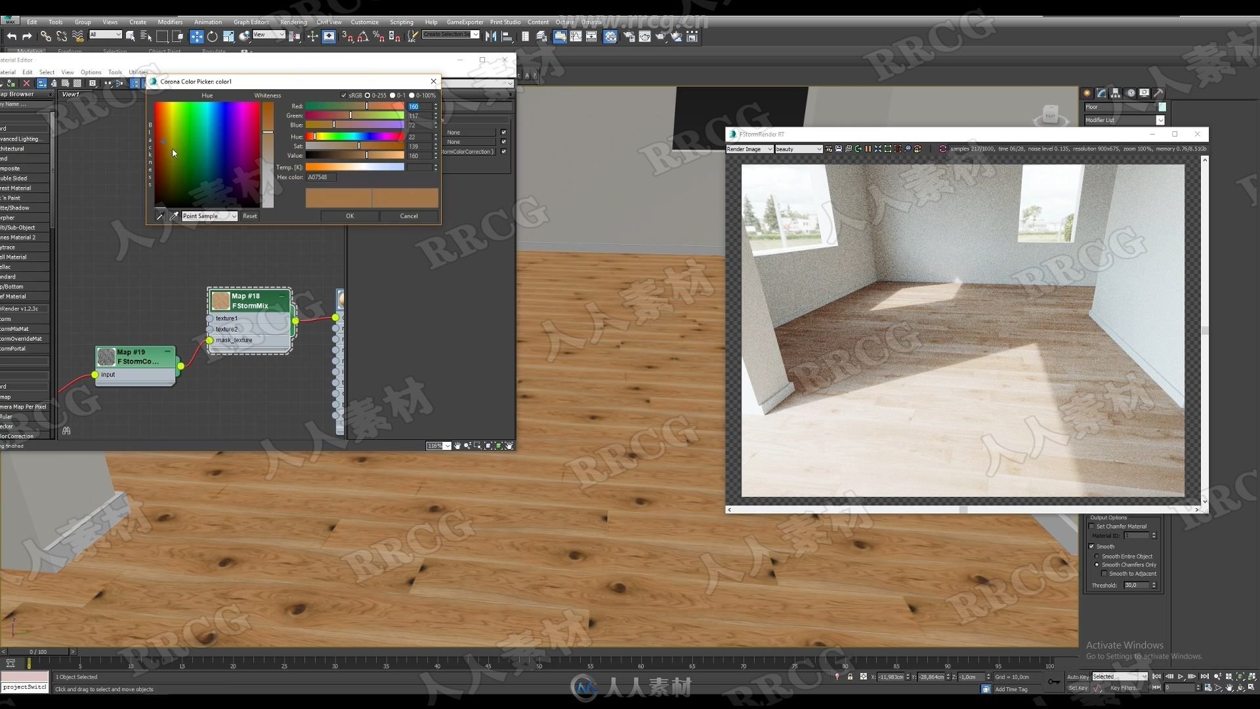Image resolution: width=1260 pixels, height=709 pixels.
Task: Go to the end frame
Action: 1205,677
